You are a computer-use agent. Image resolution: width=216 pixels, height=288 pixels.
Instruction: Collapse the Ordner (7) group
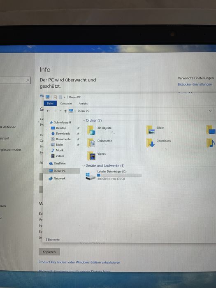tap(84, 121)
